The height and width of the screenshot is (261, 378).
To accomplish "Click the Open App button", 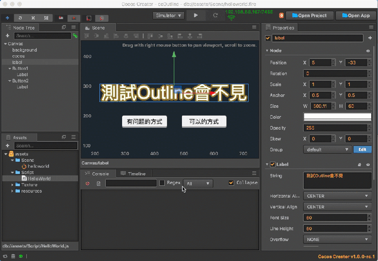I will click(x=356, y=15).
